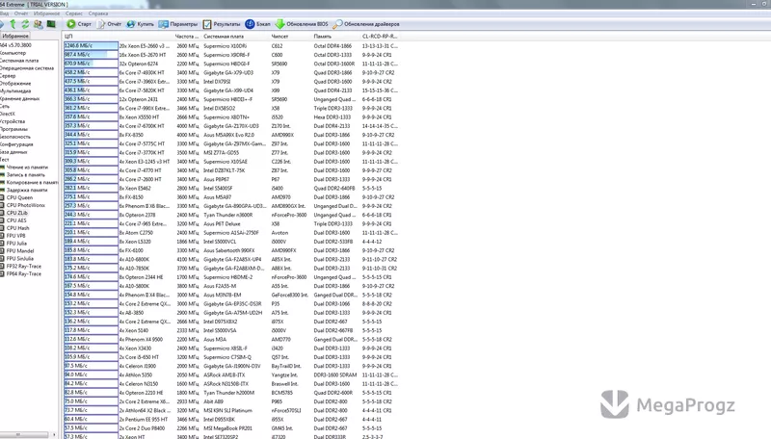The width and height of the screenshot is (771, 439).
Task: Open Конфигурация tree node
Action: (16, 144)
